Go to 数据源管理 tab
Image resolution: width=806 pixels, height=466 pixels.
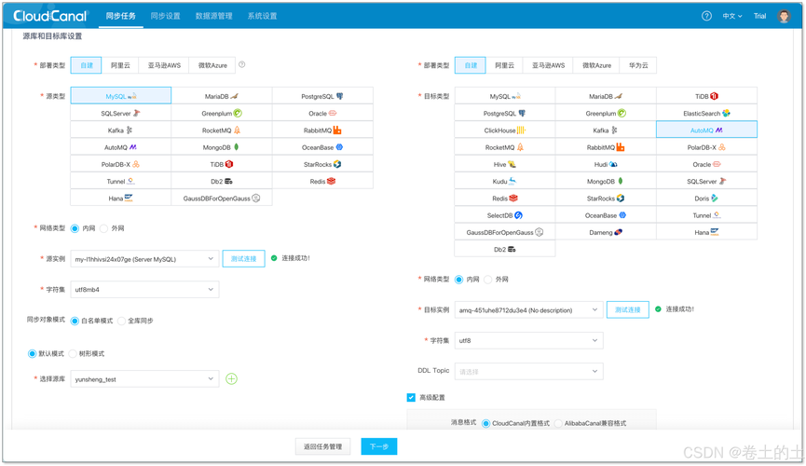coord(213,16)
